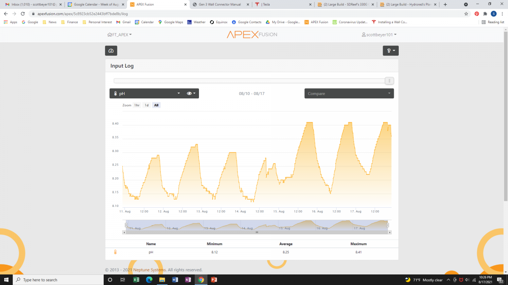Screen dimensions: 508x285
Task: Follow the Neptune Systems footer link
Action: pos(150,270)
